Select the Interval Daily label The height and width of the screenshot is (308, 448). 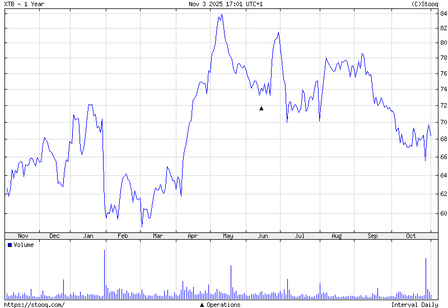point(414,305)
